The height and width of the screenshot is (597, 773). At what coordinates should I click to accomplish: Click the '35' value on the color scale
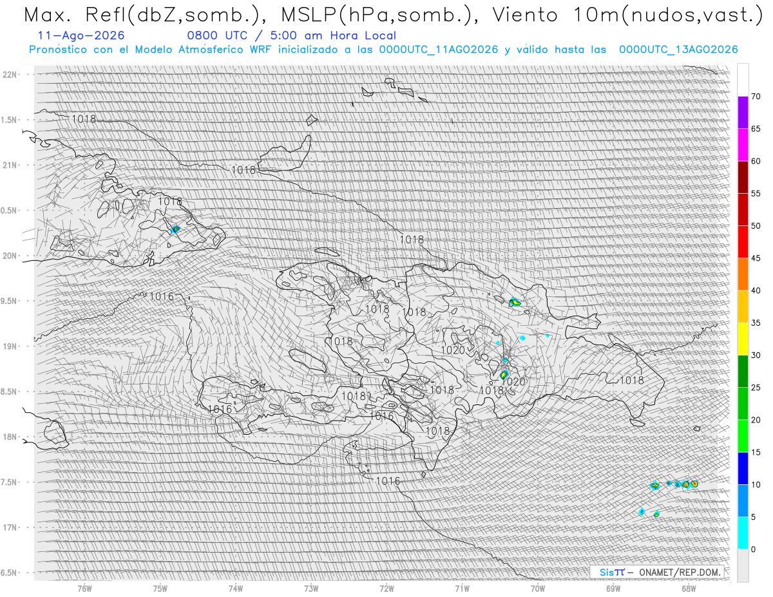[x=756, y=323]
